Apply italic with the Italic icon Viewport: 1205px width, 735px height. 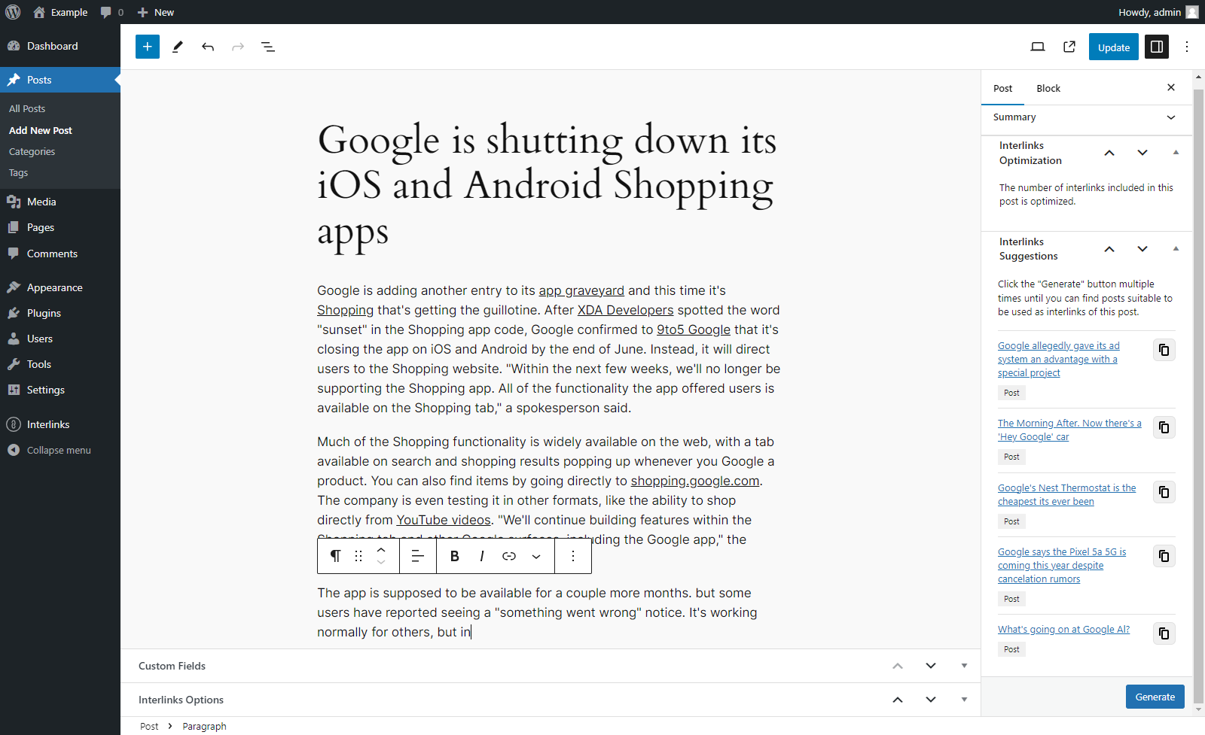pos(482,556)
